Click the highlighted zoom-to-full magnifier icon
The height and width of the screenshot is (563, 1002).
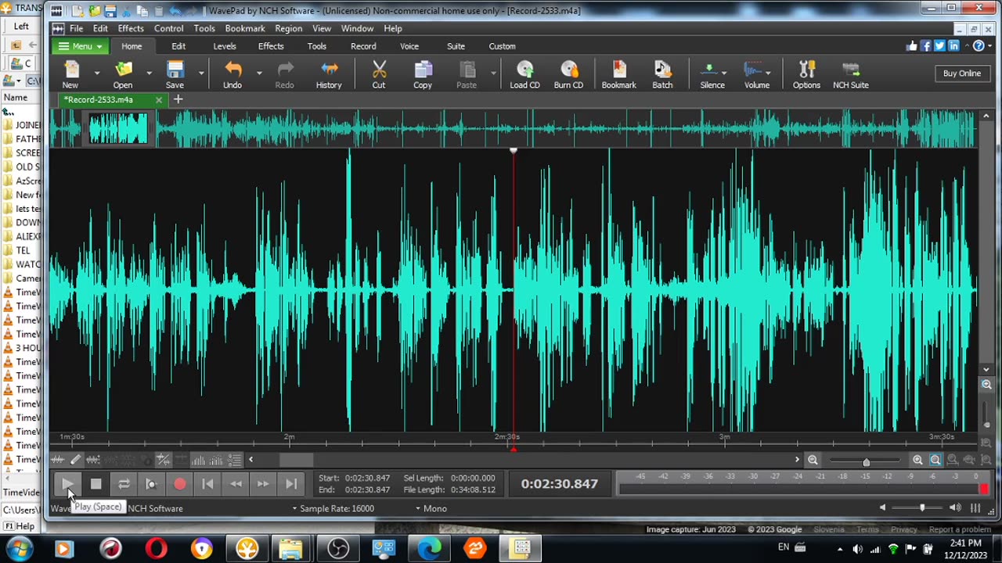tap(935, 461)
